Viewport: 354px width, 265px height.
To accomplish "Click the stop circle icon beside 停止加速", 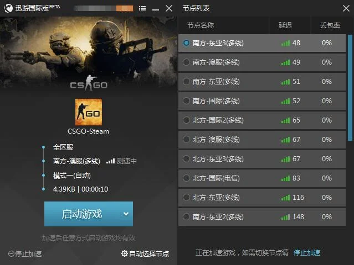I will click(11, 254).
